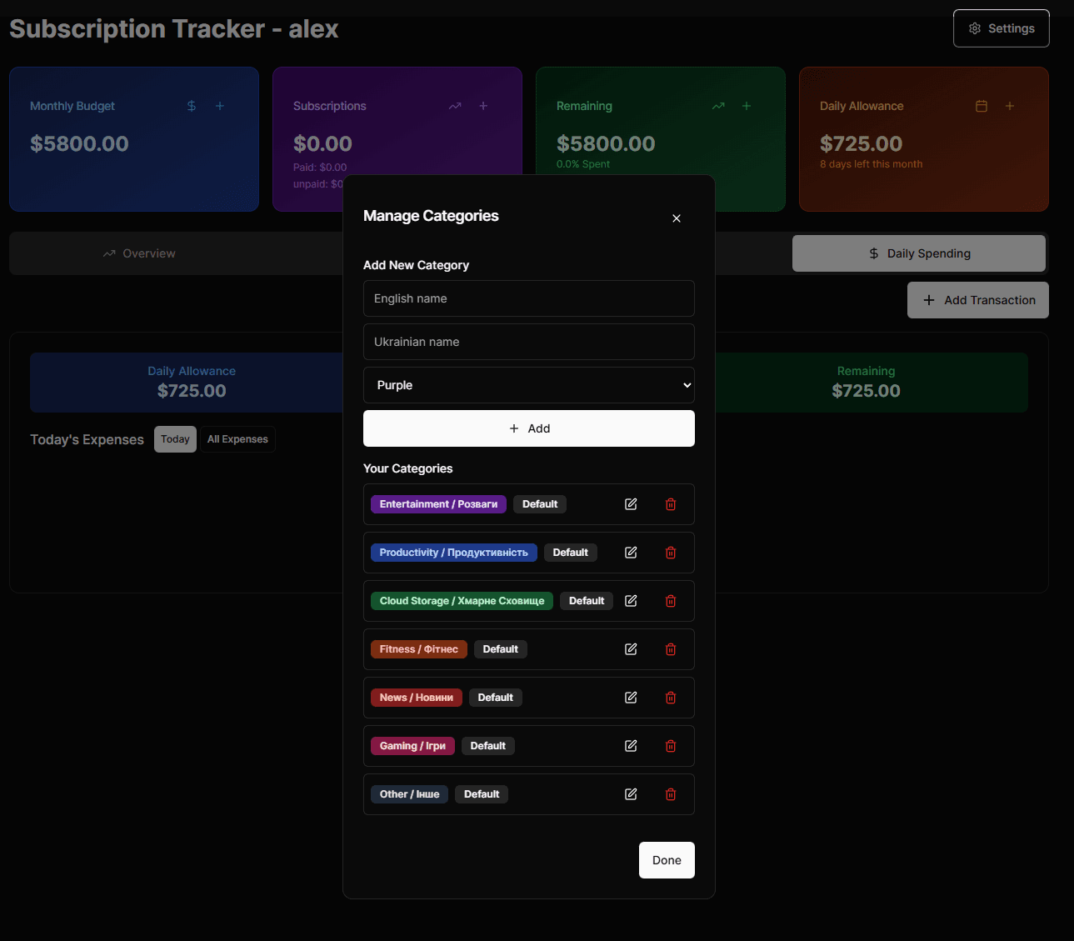Viewport: 1074px width, 941px height.
Task: Delete the News category
Action: (x=671, y=698)
